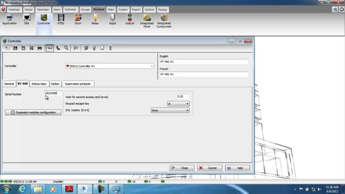Switch to the General tab
Image resolution: width=345 pixels, height=194 pixels.
click(x=9, y=84)
